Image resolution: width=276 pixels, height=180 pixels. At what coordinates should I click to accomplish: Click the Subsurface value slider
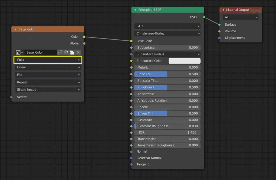coord(167,48)
